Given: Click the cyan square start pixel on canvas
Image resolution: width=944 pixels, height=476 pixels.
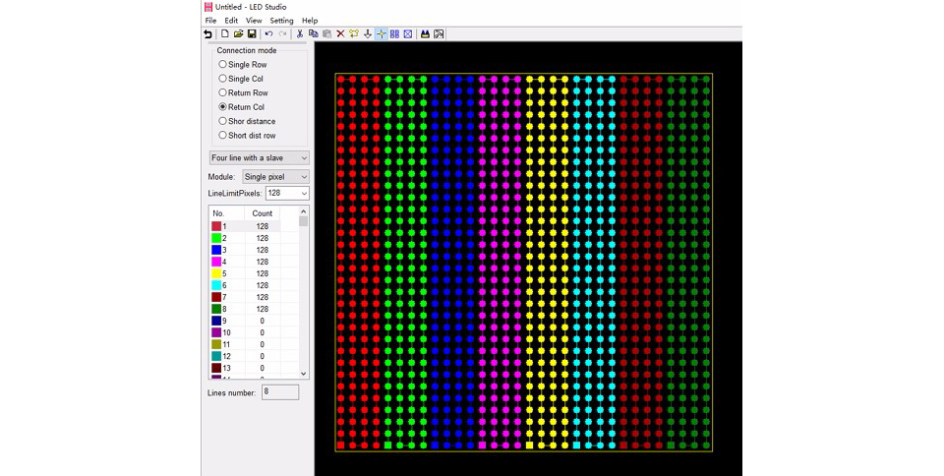Looking at the screenshot, I should click(577, 446).
